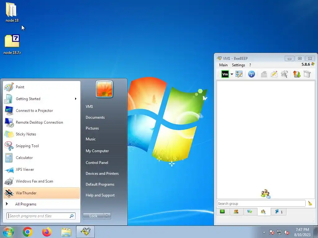Switch to the users tab with two people
This screenshot has height=238, width=318.
(236, 212)
